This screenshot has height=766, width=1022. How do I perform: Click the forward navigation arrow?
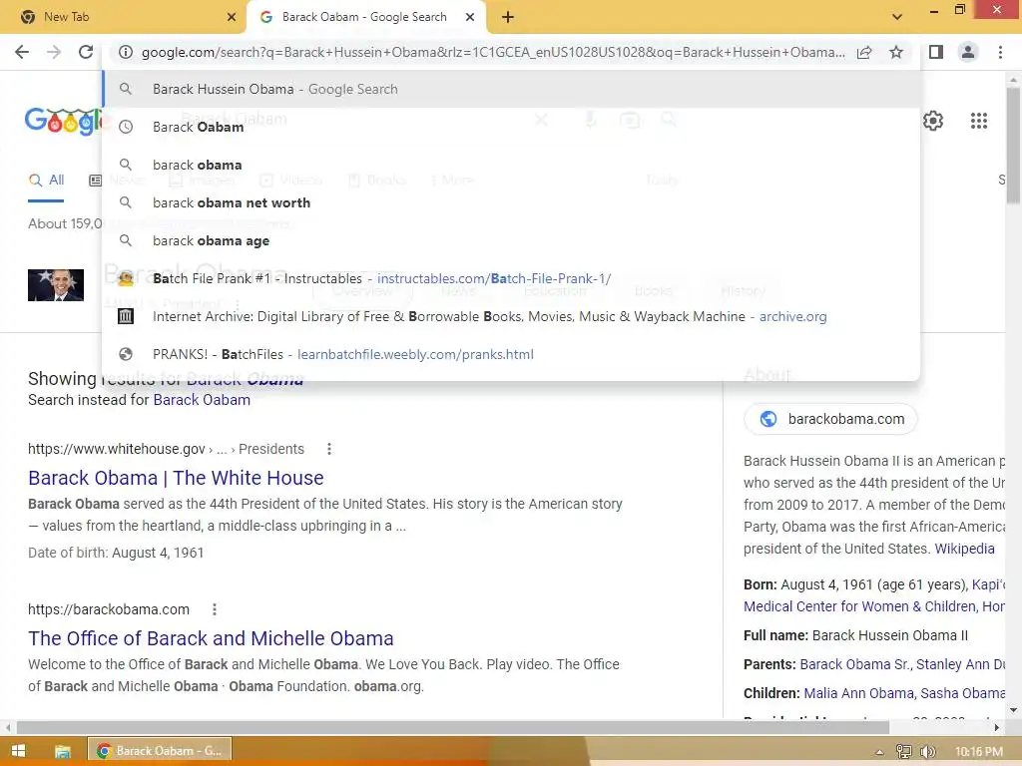(54, 52)
